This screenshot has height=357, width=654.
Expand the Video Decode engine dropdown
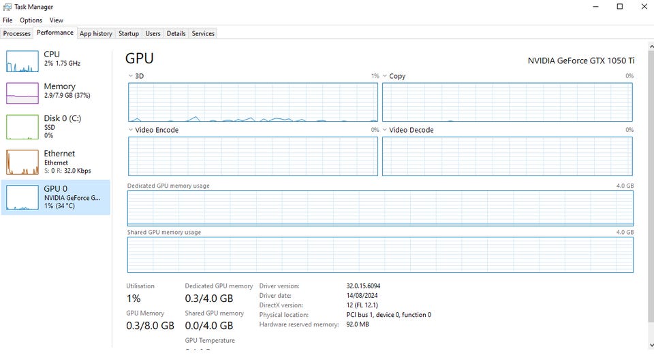click(x=384, y=130)
